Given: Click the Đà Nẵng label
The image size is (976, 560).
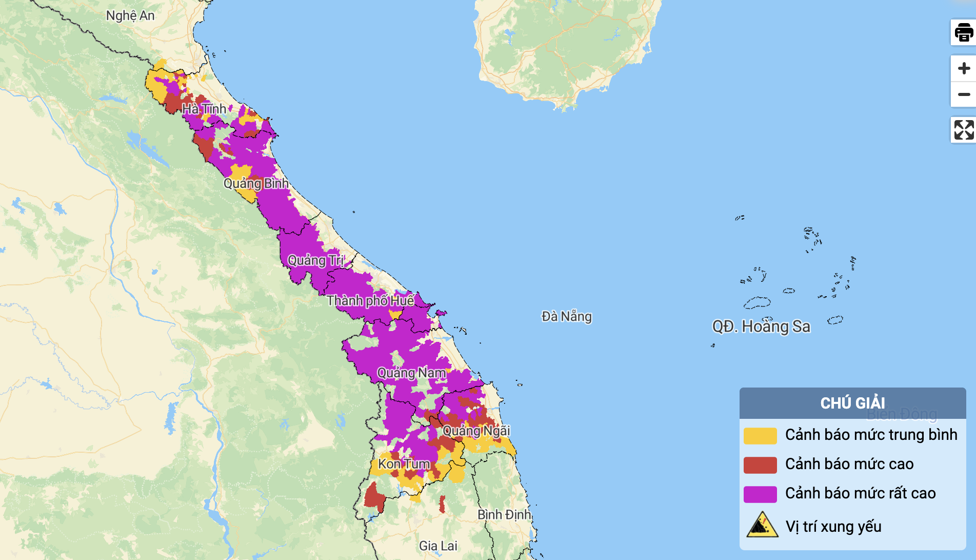Looking at the screenshot, I should point(567,316).
